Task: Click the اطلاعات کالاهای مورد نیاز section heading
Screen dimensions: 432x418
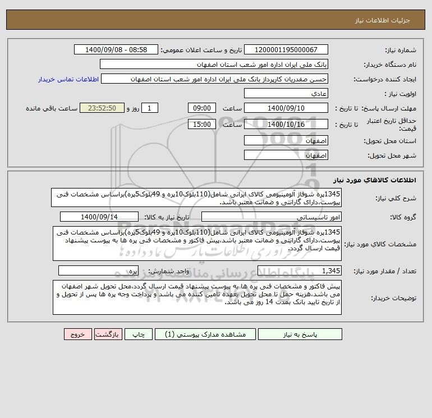Action: [375, 180]
